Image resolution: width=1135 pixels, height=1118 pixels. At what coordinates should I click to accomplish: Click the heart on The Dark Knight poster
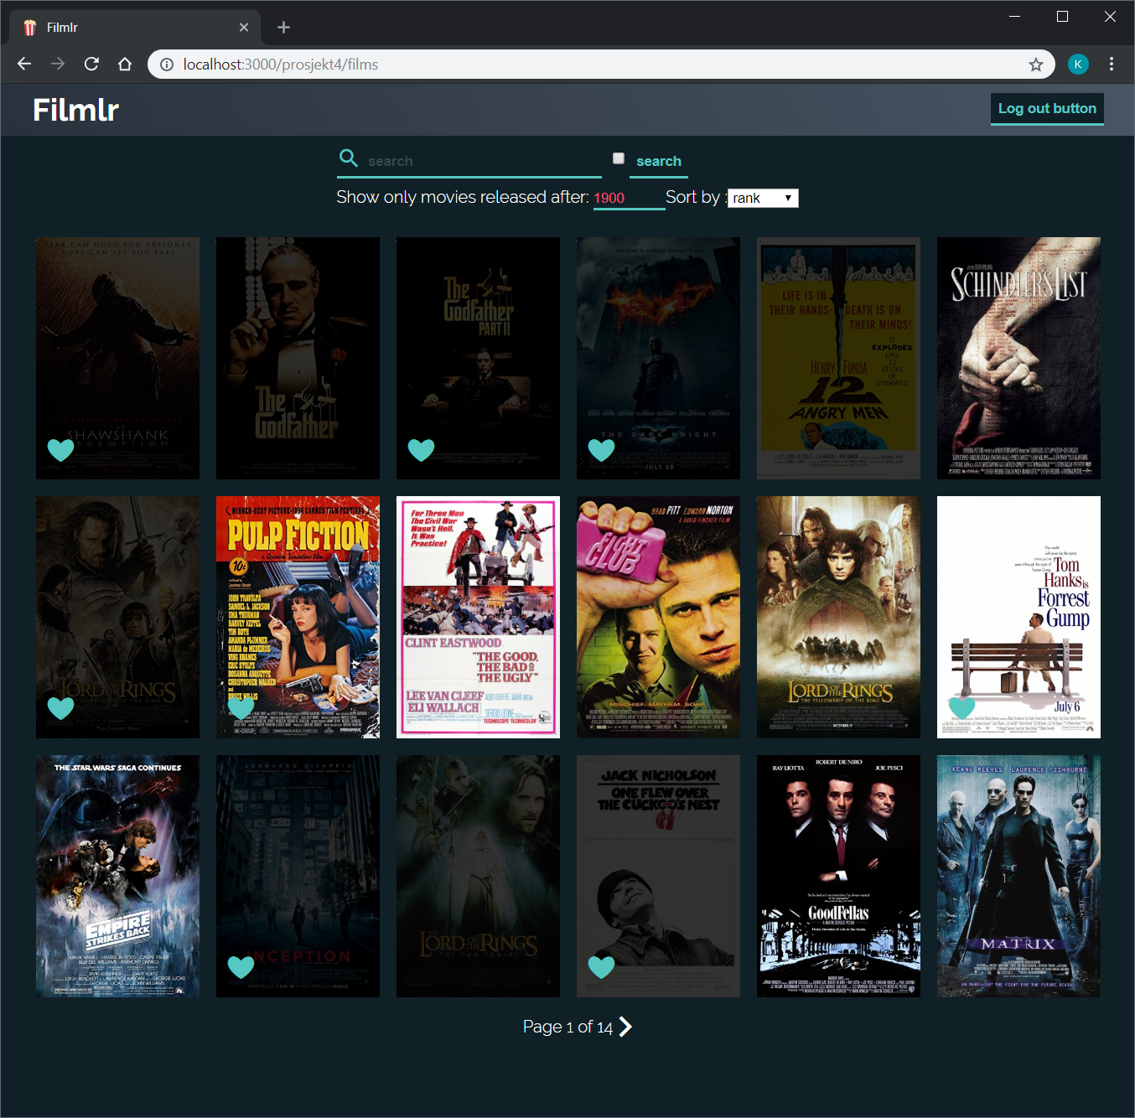coord(601,450)
